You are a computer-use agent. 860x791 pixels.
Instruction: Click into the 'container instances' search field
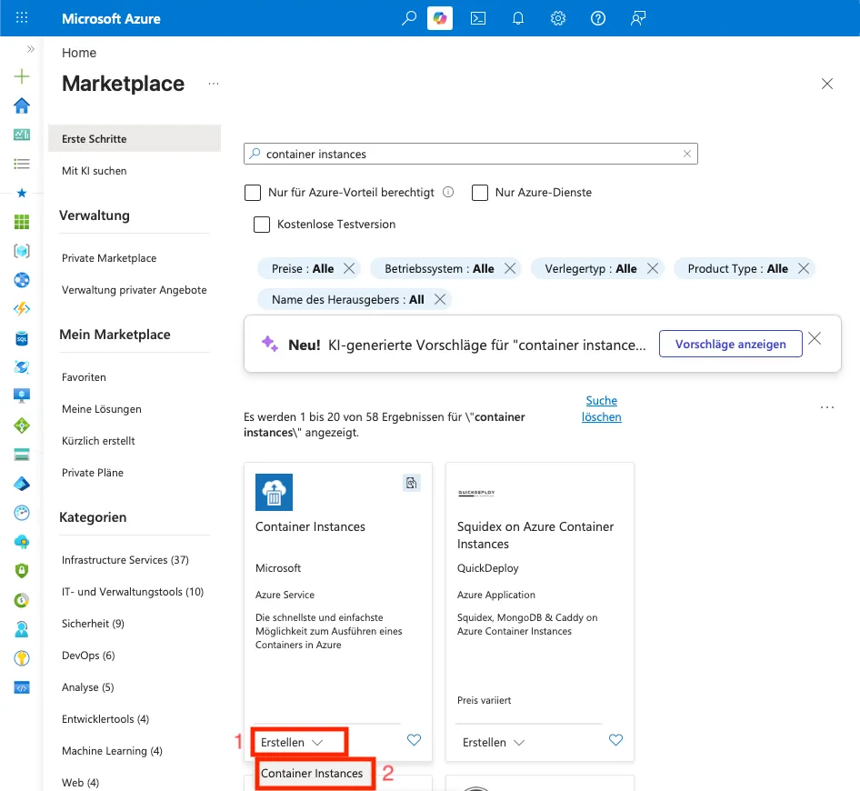[471, 155]
